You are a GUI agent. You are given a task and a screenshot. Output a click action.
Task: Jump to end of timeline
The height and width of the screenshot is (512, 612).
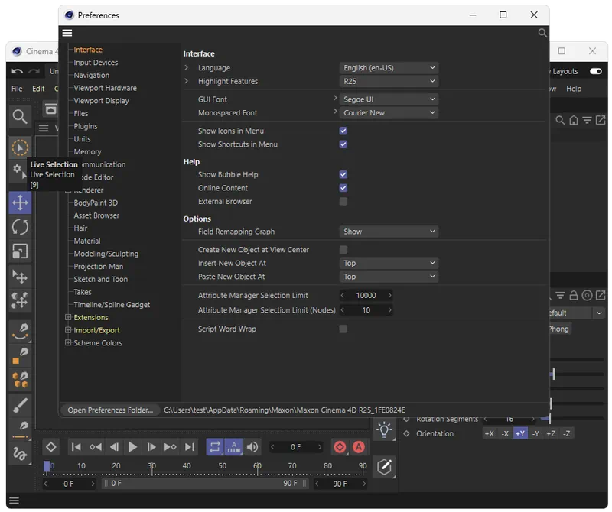point(189,447)
